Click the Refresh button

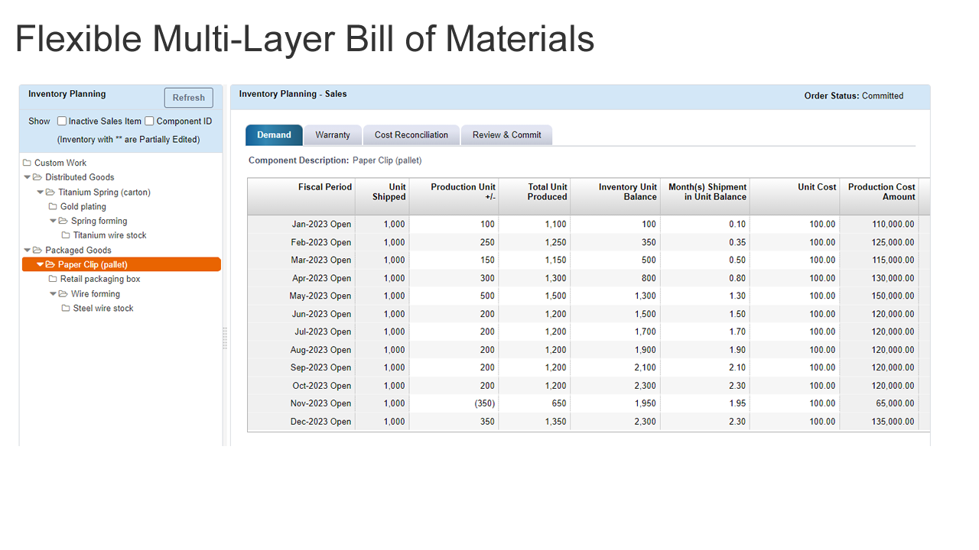coord(189,98)
